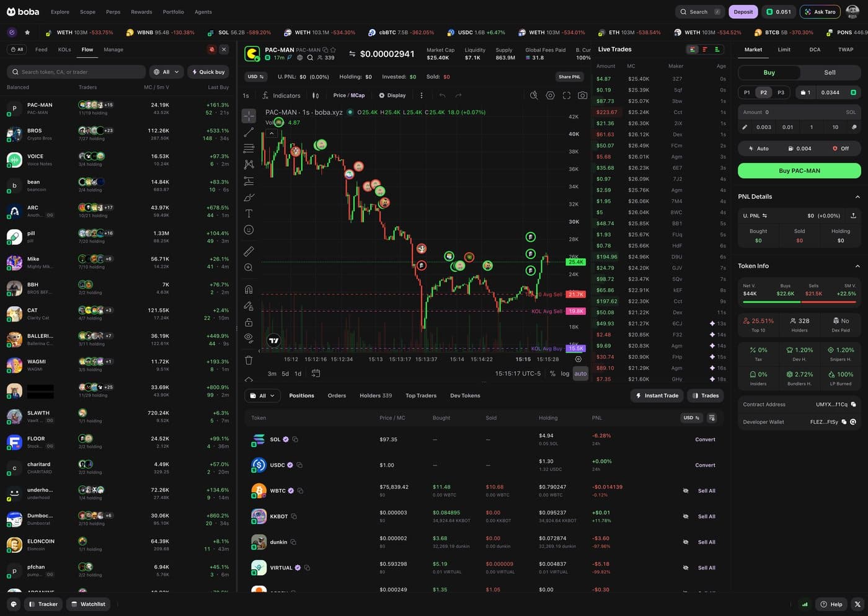The width and height of the screenshot is (868, 616).
Task: Toggle auto scale on chart
Action: coord(580,374)
